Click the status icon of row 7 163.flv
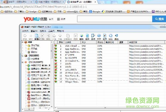This screenshot has height=112, width=166. tap(56, 64)
